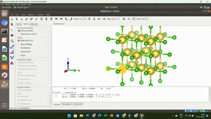Viewport: 211px width, 119px height.
Task: Click the rotate downward arrow icon
Action: 51,19
